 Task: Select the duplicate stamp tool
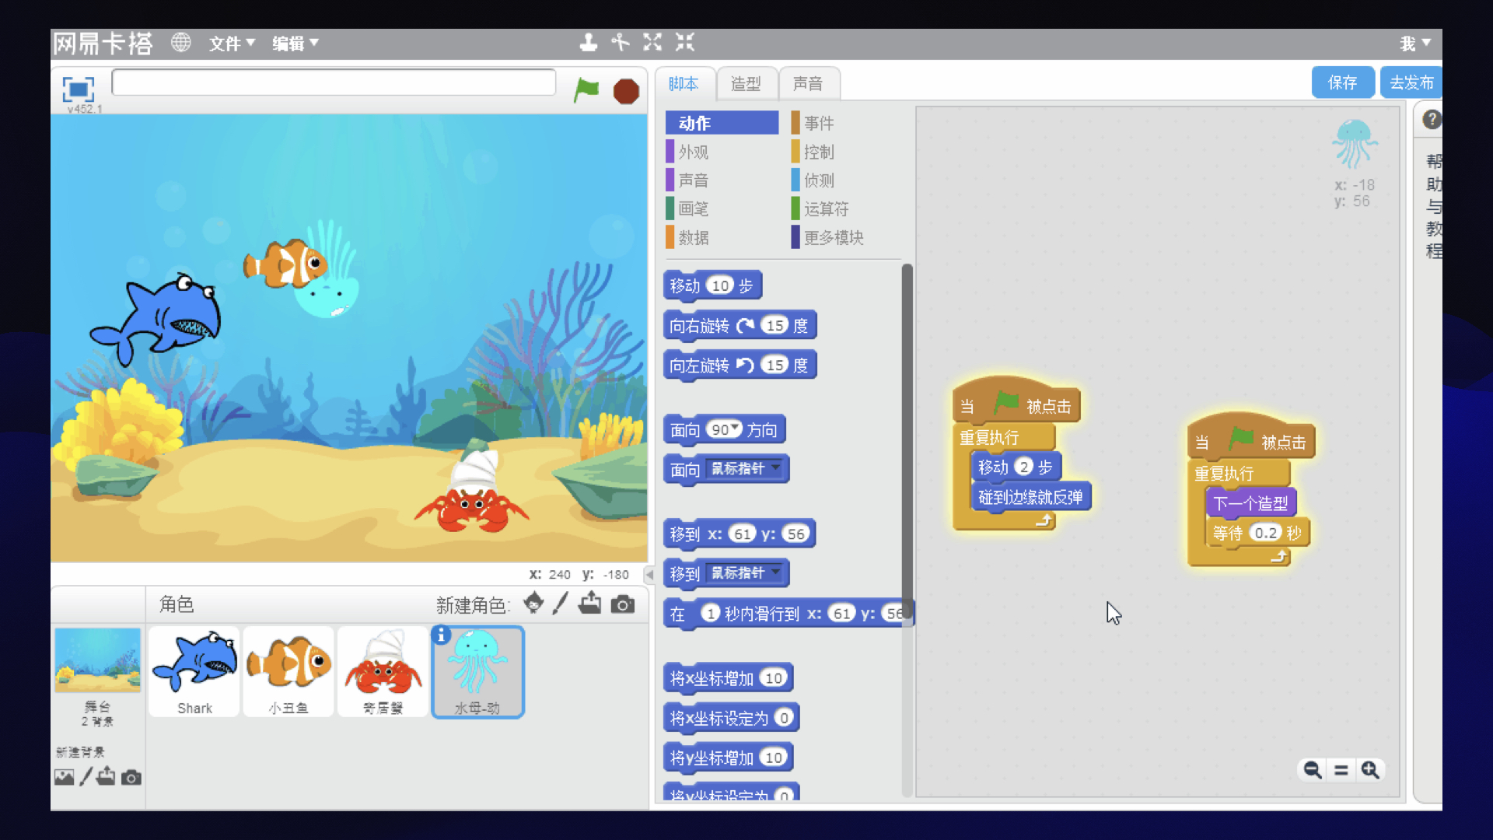click(589, 42)
